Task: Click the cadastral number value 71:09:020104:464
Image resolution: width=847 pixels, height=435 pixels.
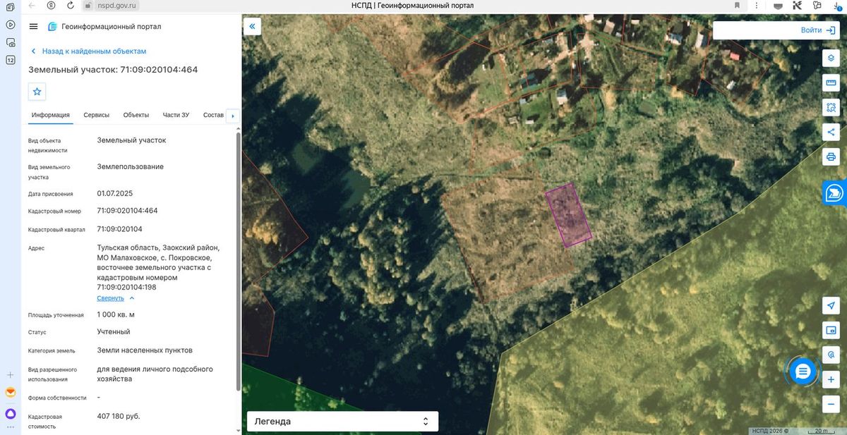Action: click(127, 211)
